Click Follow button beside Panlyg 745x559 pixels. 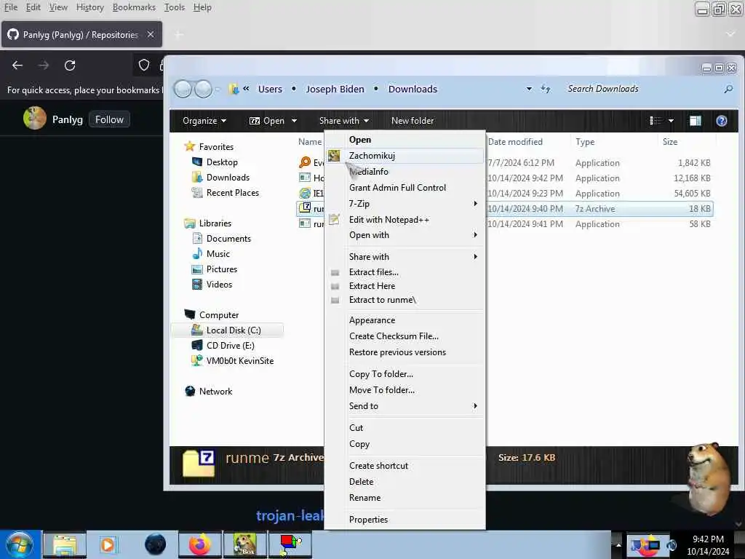pyautogui.click(x=109, y=119)
